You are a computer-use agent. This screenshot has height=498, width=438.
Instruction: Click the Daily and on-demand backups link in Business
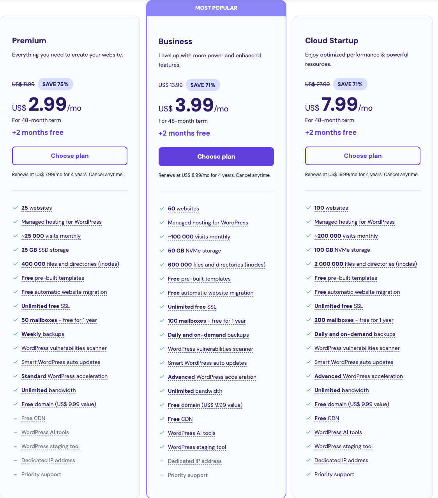(x=208, y=335)
